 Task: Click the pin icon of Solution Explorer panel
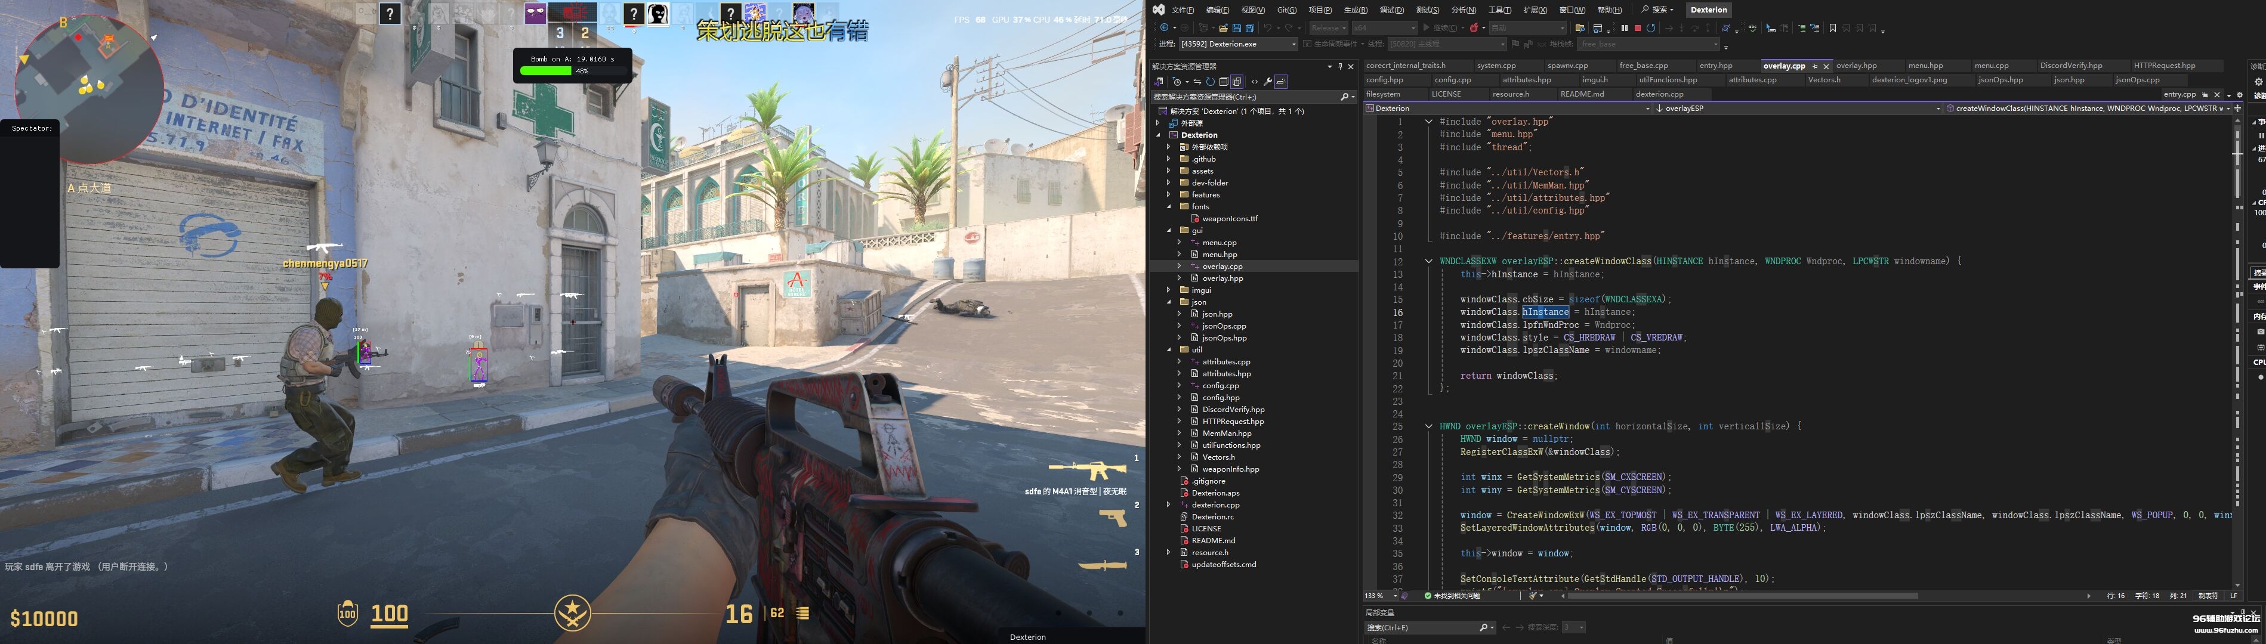[1341, 67]
